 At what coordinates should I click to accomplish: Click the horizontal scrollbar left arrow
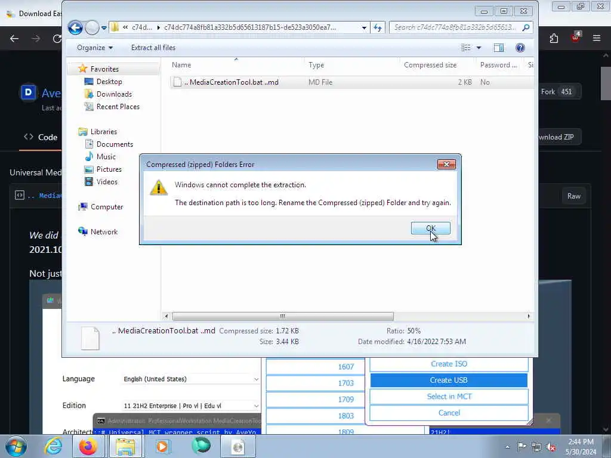[x=166, y=316]
